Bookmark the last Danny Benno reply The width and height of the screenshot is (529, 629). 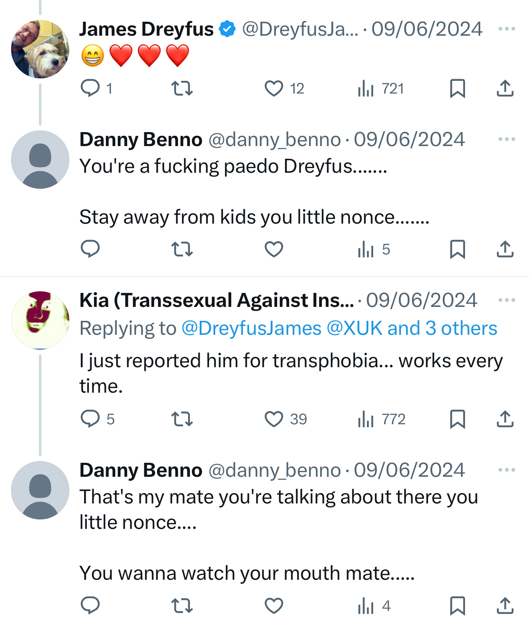coord(457,606)
